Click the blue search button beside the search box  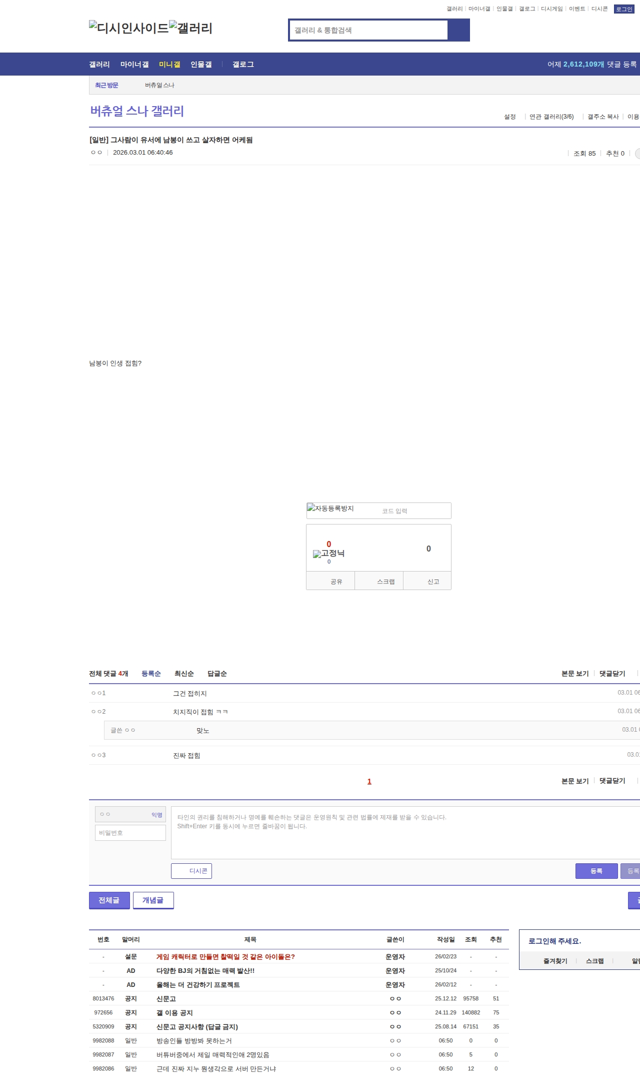(x=458, y=30)
